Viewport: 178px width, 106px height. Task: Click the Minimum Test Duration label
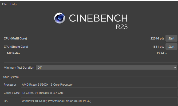19,68
